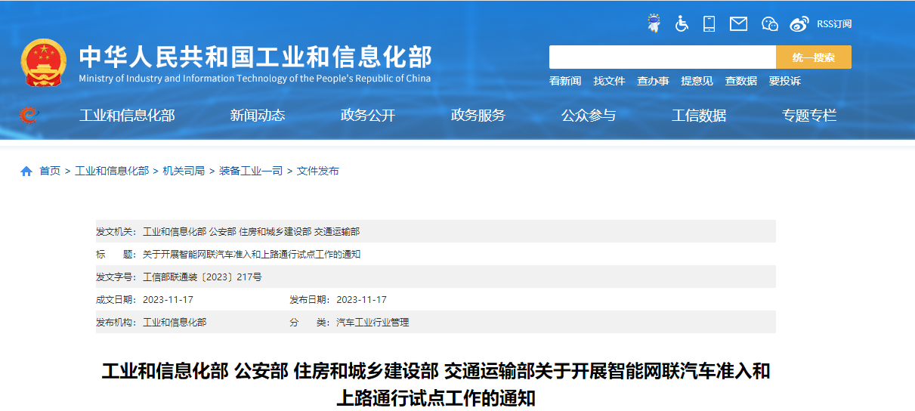Open 专题专栏 navigation menu

coord(809,116)
